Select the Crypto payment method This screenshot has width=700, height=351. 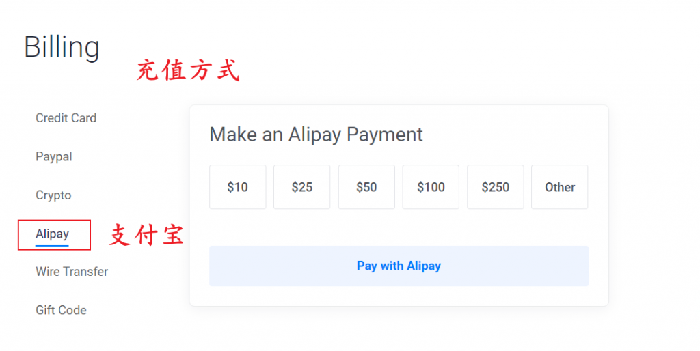pyautogui.click(x=53, y=195)
